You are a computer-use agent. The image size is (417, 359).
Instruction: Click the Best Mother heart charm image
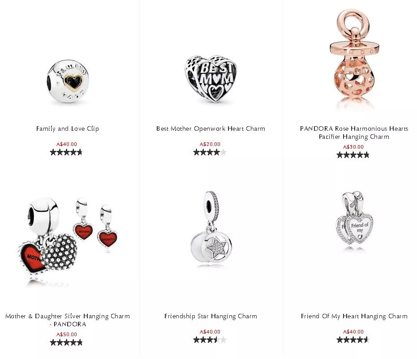[x=211, y=79]
